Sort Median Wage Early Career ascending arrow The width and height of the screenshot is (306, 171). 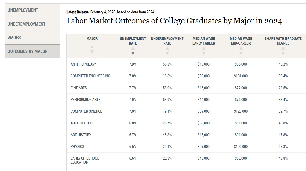coord(204,48)
